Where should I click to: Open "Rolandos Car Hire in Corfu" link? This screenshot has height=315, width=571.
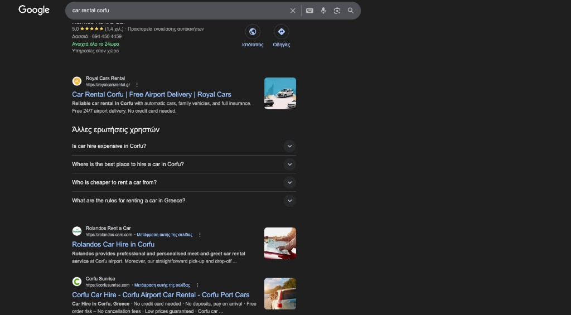(x=113, y=244)
